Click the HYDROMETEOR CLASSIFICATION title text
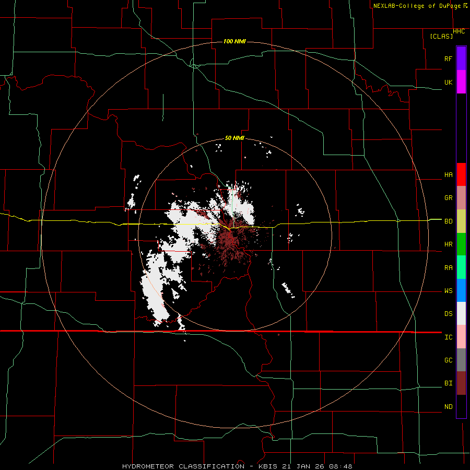The width and height of the screenshot is (470, 470). pos(183,466)
